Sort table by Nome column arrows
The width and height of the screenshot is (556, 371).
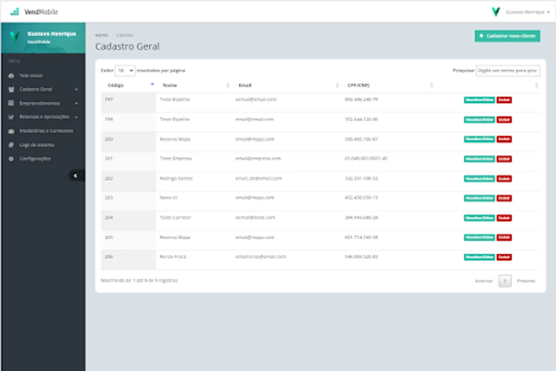(228, 85)
